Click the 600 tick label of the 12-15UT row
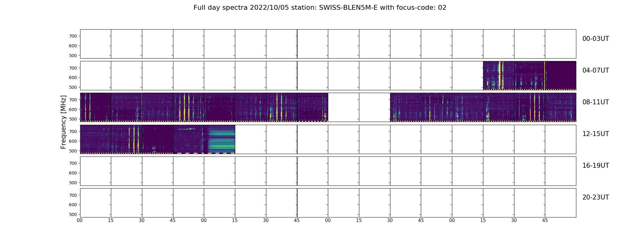The image size is (640, 244). [x=73, y=141]
